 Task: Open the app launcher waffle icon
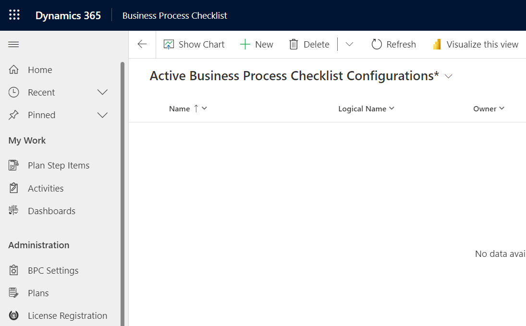pyautogui.click(x=14, y=15)
